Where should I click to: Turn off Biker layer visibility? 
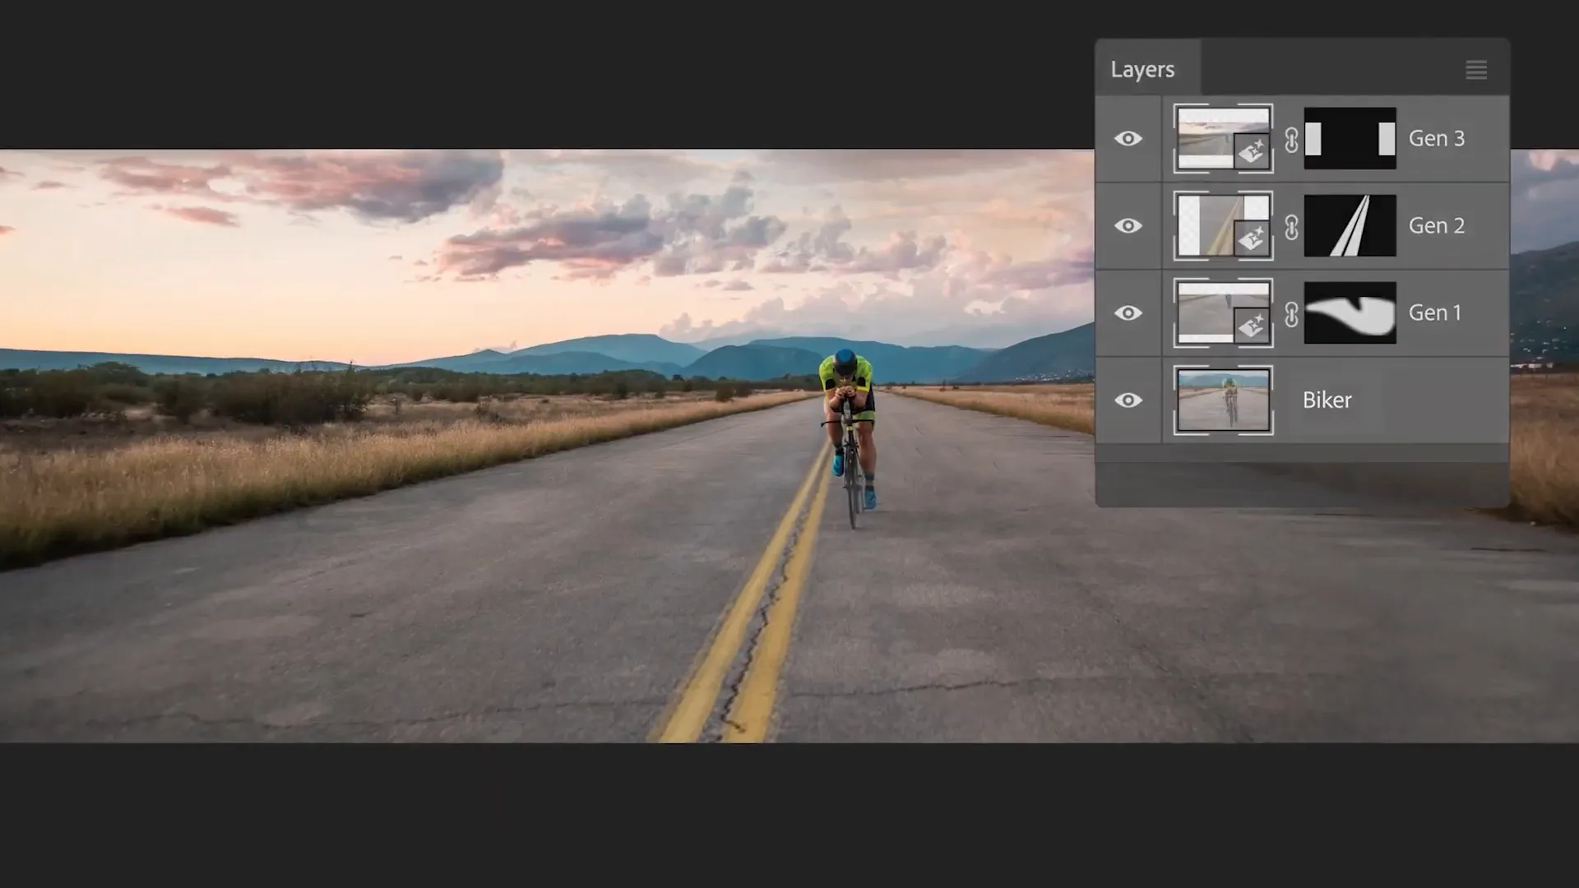(1128, 400)
